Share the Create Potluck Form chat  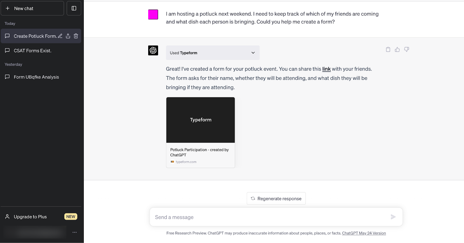68,36
